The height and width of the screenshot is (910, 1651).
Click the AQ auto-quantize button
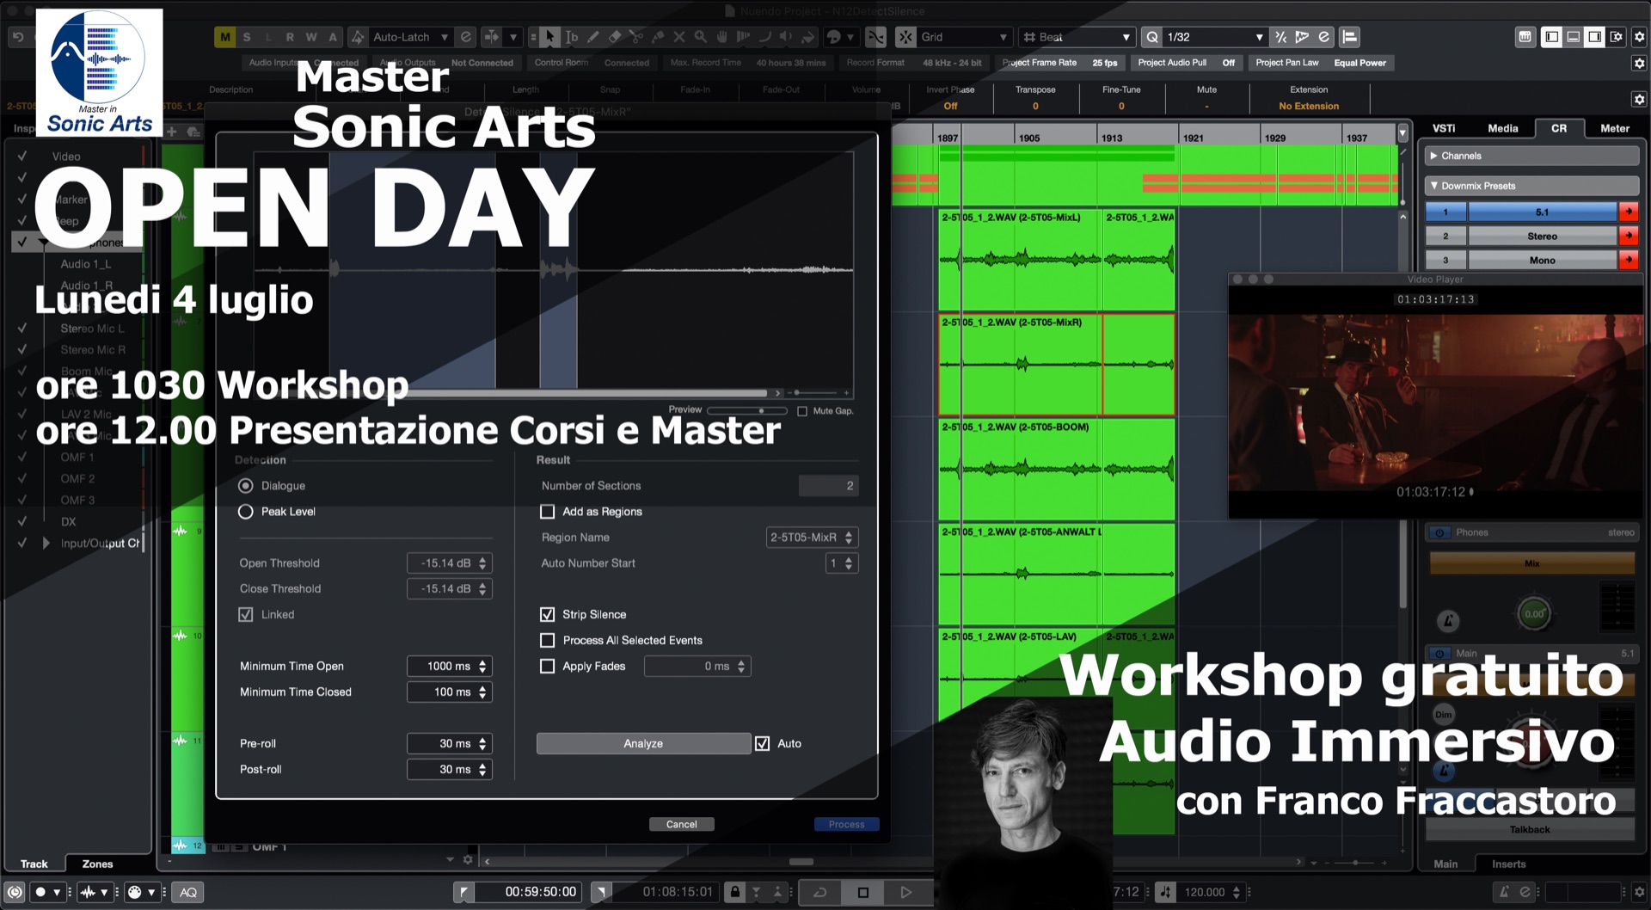pos(188,892)
